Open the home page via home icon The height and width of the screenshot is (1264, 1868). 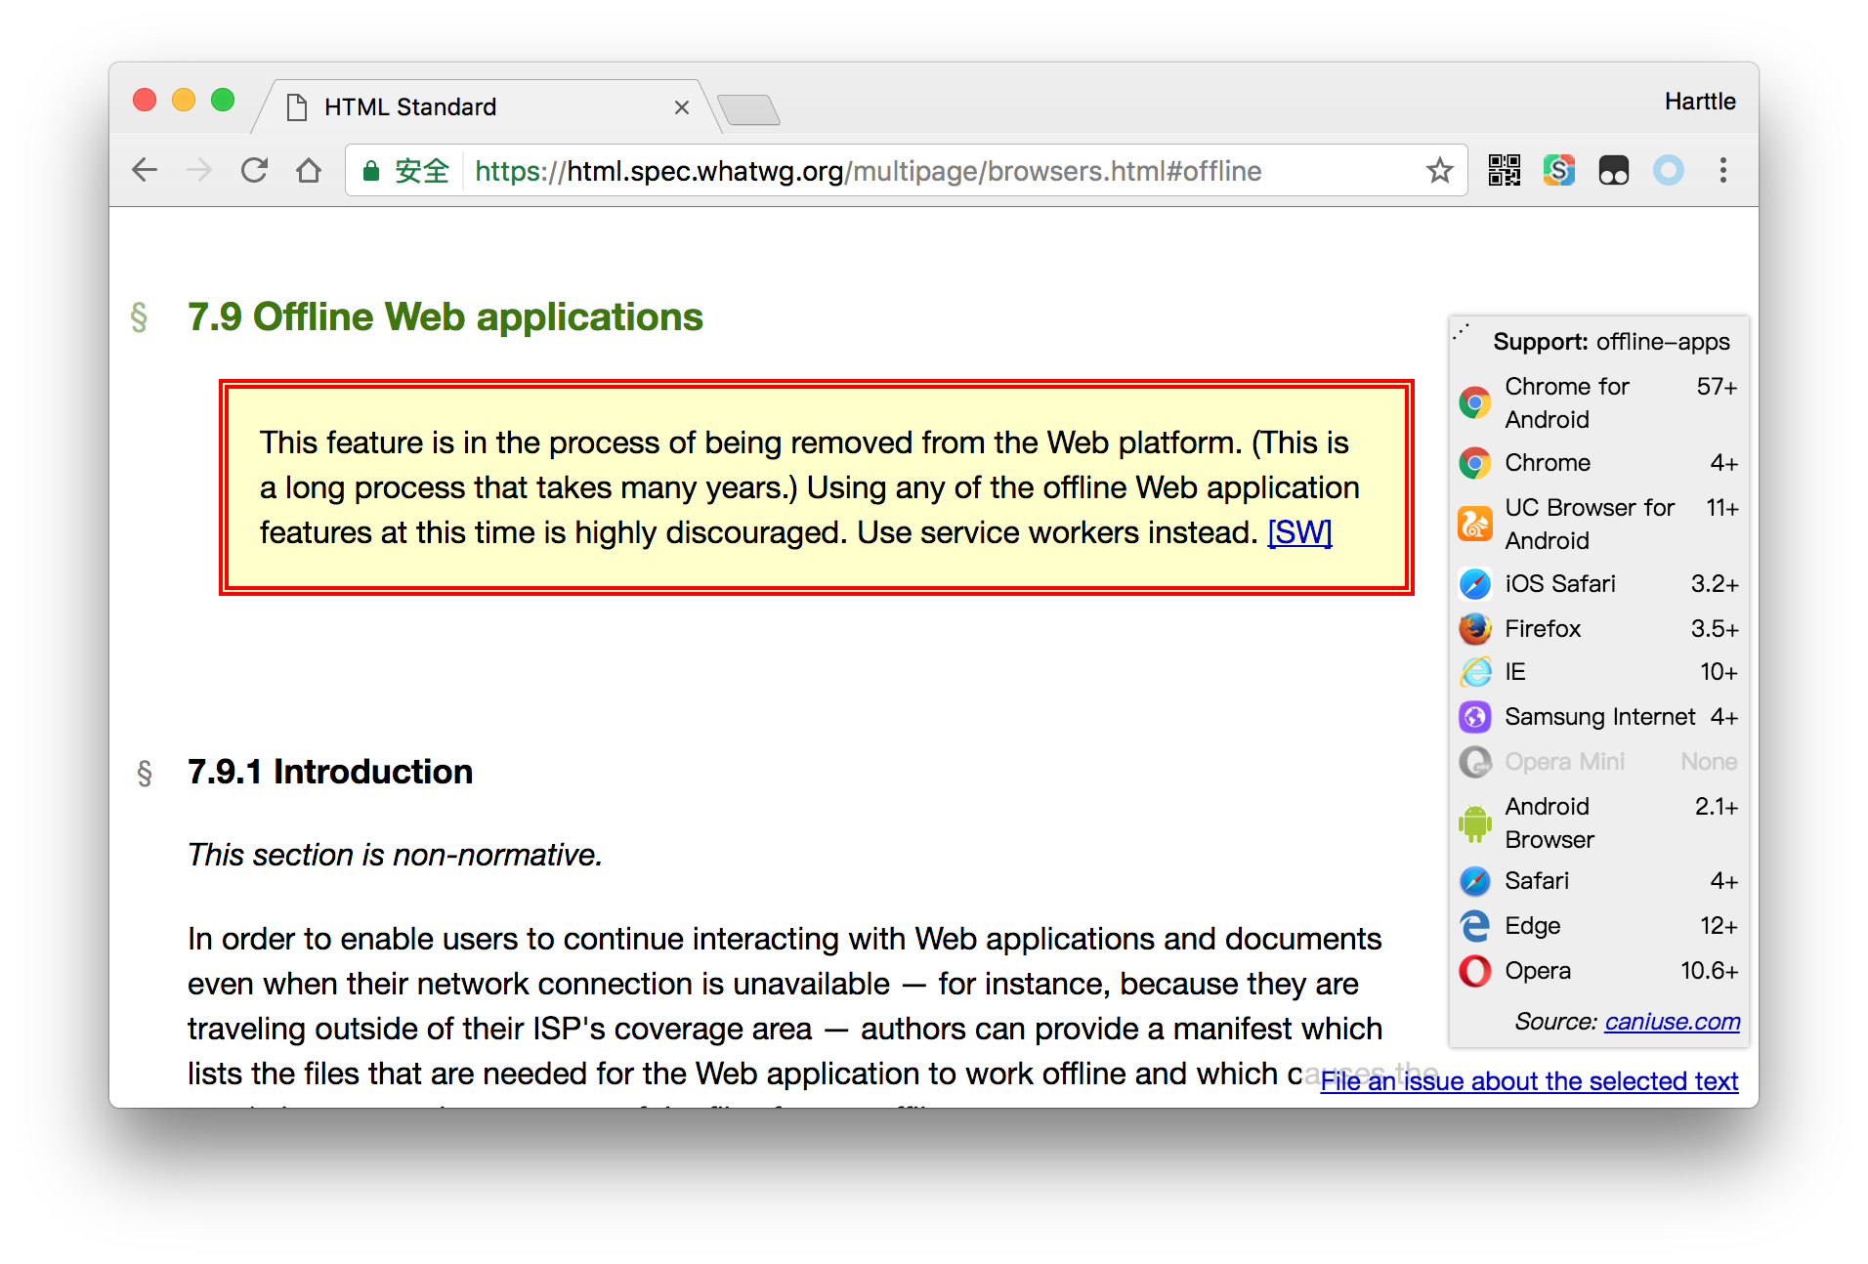tap(308, 170)
